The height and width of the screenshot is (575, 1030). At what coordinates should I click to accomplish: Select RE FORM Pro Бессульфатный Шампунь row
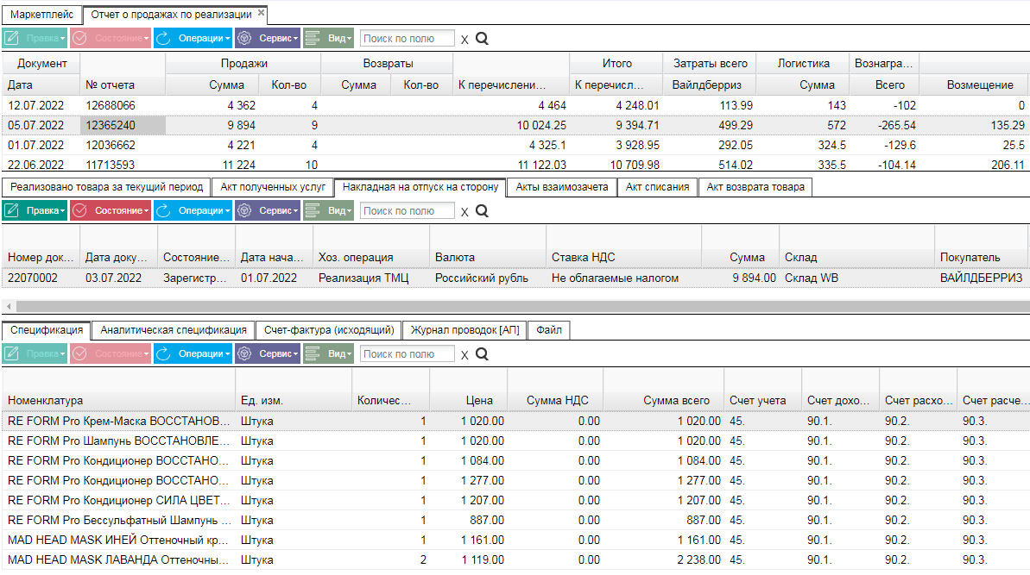tap(515, 520)
